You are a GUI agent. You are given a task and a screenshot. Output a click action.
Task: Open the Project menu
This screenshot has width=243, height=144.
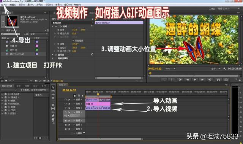[x=22, y=5]
